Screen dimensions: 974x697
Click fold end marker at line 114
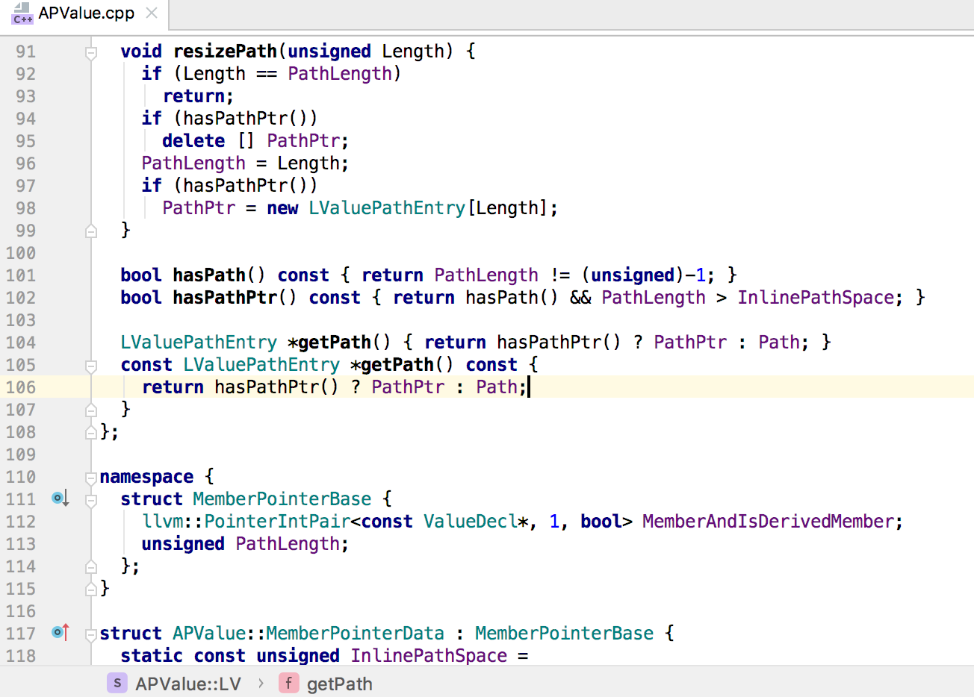tap(91, 566)
